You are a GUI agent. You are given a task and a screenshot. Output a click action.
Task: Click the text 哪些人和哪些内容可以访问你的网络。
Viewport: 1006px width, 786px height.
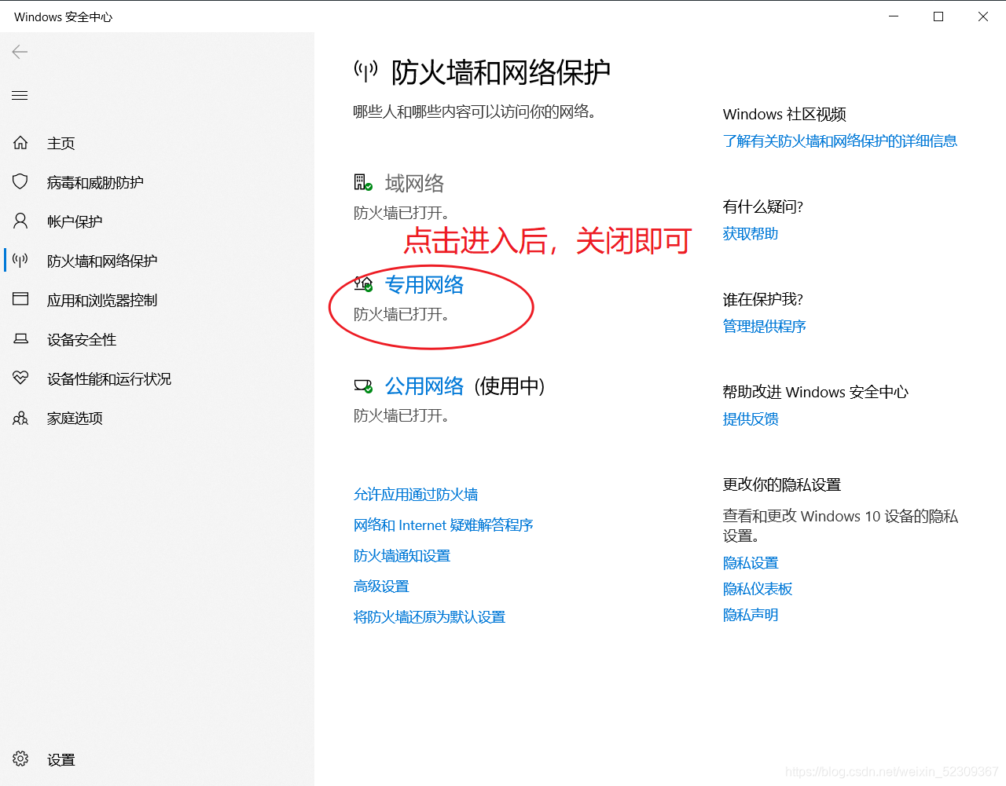[475, 112]
